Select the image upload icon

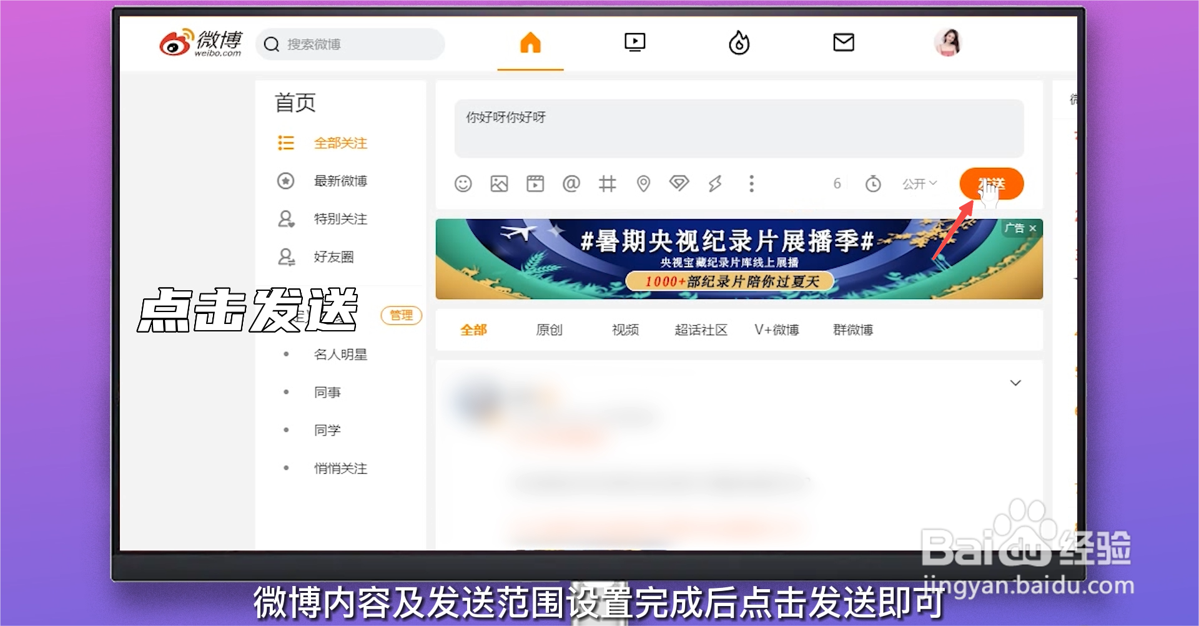click(499, 183)
